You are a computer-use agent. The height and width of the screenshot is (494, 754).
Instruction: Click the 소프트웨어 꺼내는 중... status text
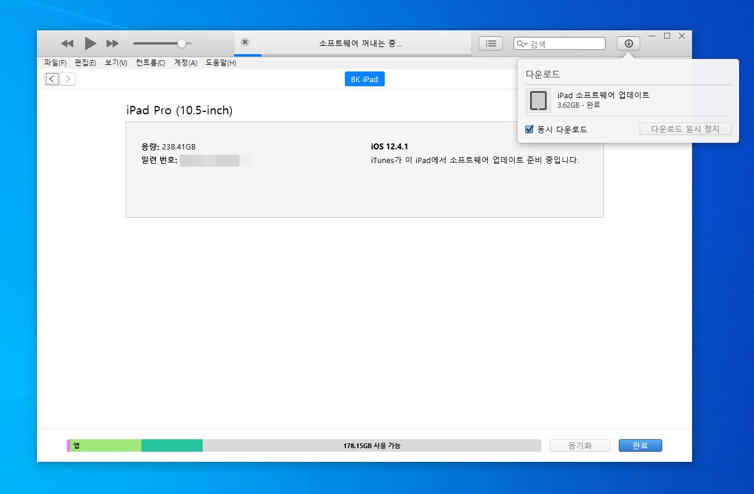pos(361,43)
